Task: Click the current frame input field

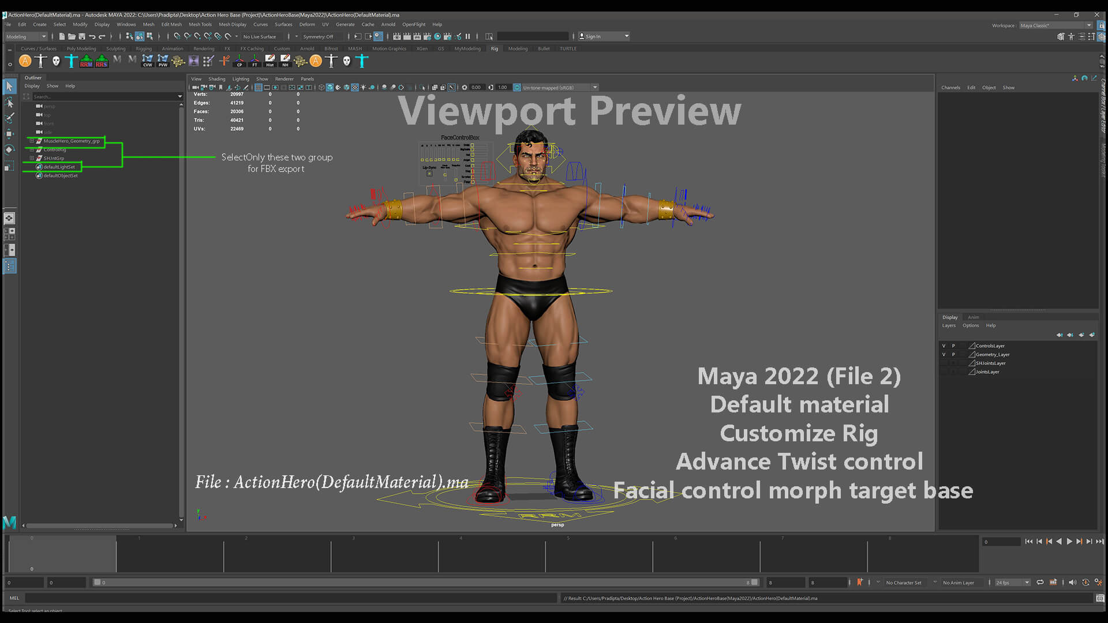Action: click(1001, 542)
